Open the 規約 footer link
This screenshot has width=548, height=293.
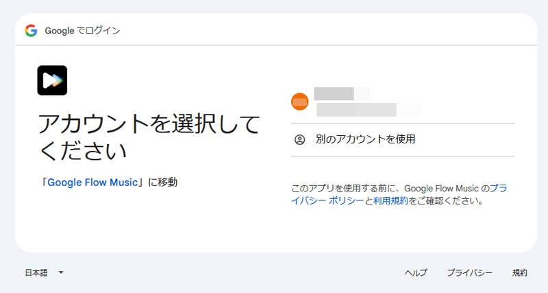click(519, 272)
